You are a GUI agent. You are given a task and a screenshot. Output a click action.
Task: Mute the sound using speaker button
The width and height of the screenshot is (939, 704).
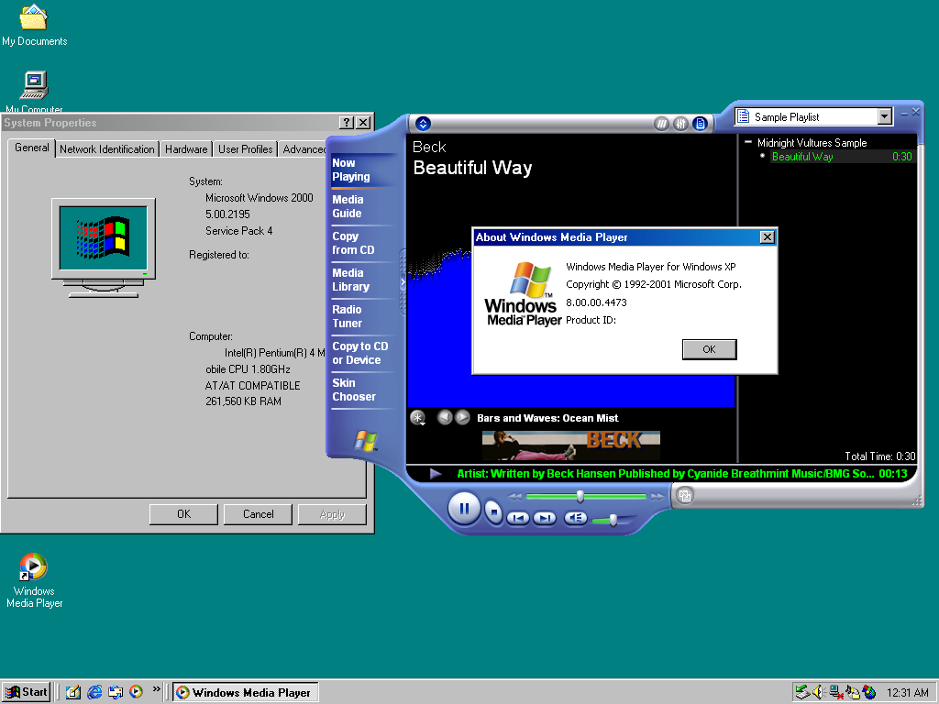[x=575, y=518]
